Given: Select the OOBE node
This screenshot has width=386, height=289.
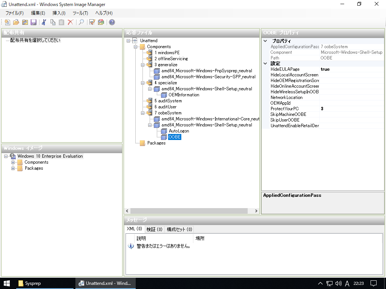Looking at the screenshot, I should tap(175, 137).
